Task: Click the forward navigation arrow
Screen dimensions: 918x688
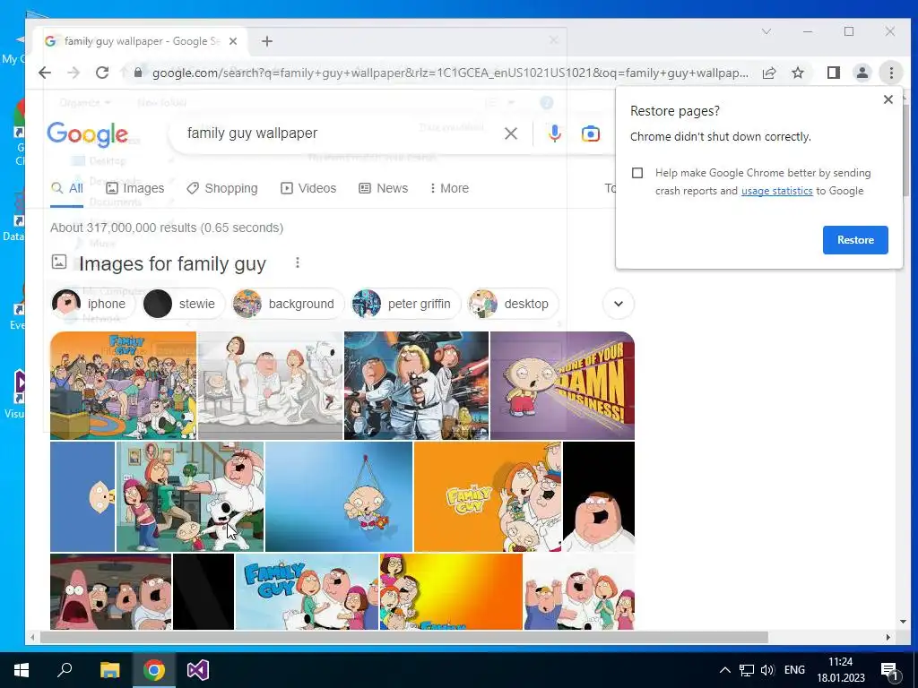Action: pyautogui.click(x=74, y=73)
